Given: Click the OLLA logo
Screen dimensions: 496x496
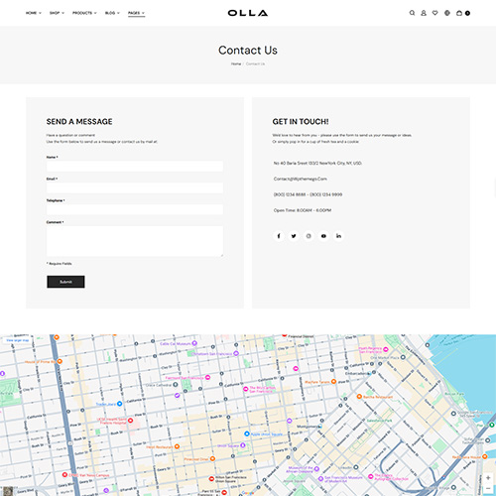Looking at the screenshot, I should pos(248,13).
